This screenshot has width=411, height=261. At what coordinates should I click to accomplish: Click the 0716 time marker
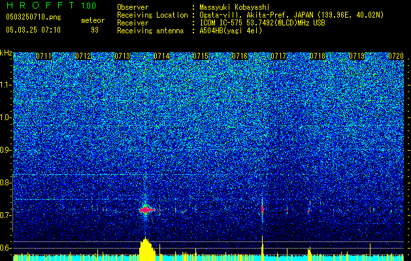click(x=240, y=56)
